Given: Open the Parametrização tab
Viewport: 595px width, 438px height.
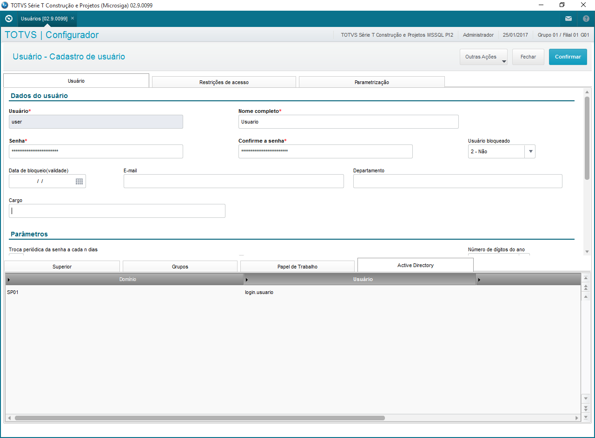Looking at the screenshot, I should coord(372,82).
